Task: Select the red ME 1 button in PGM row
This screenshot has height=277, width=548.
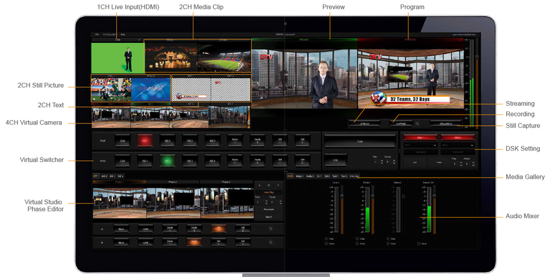Action: point(145,141)
